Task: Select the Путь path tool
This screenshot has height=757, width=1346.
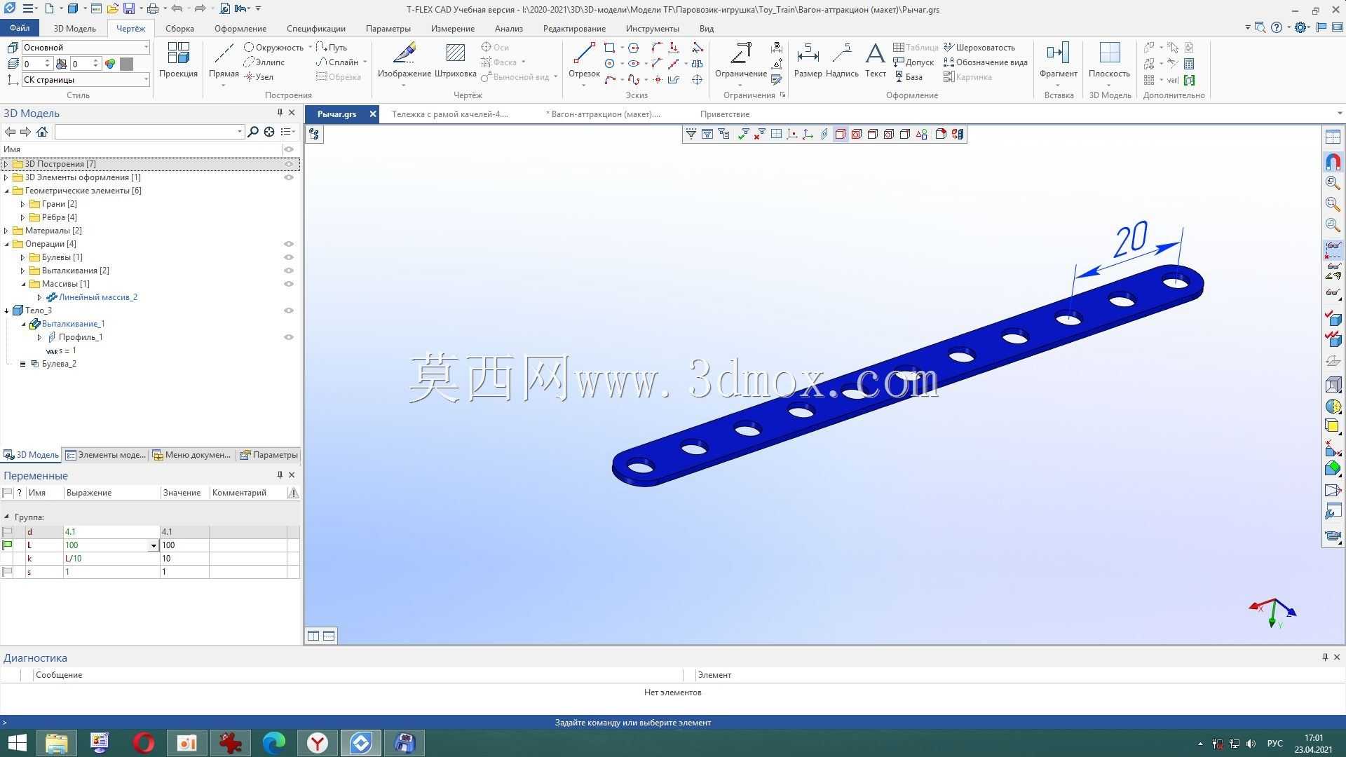Action: click(331, 47)
